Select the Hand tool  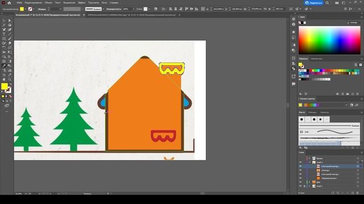point(4,79)
